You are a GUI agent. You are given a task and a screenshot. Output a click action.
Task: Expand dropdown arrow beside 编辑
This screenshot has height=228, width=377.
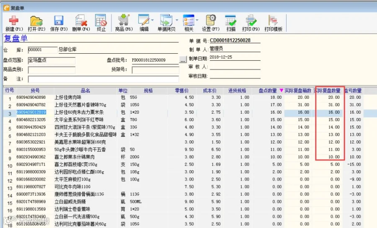pyautogui.click(x=152, y=20)
